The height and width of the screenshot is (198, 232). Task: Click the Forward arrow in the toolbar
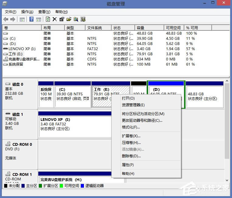13,19
